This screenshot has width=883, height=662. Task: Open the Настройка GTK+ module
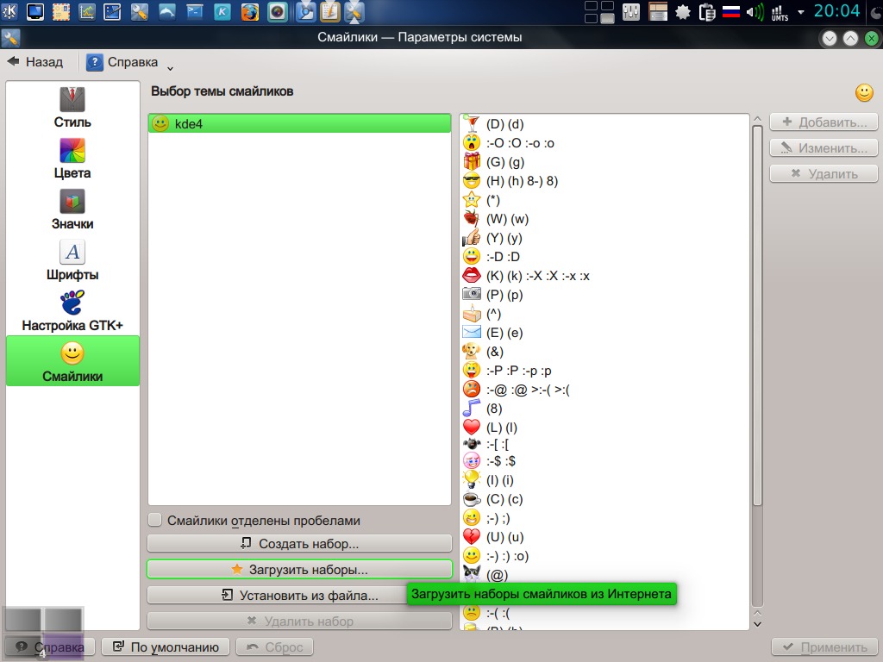click(72, 310)
